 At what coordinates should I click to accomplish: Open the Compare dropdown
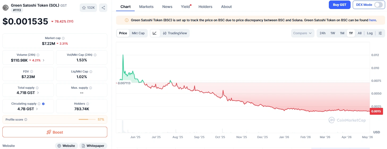302,33
